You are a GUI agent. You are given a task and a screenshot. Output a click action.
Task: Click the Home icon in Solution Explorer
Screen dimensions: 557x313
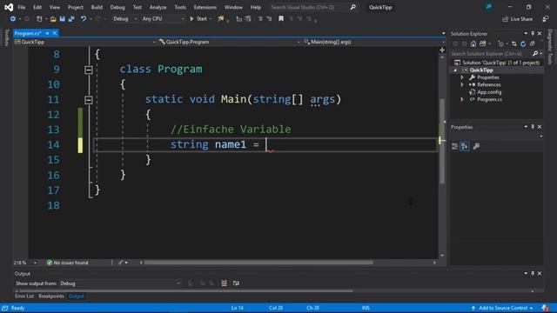(473, 44)
